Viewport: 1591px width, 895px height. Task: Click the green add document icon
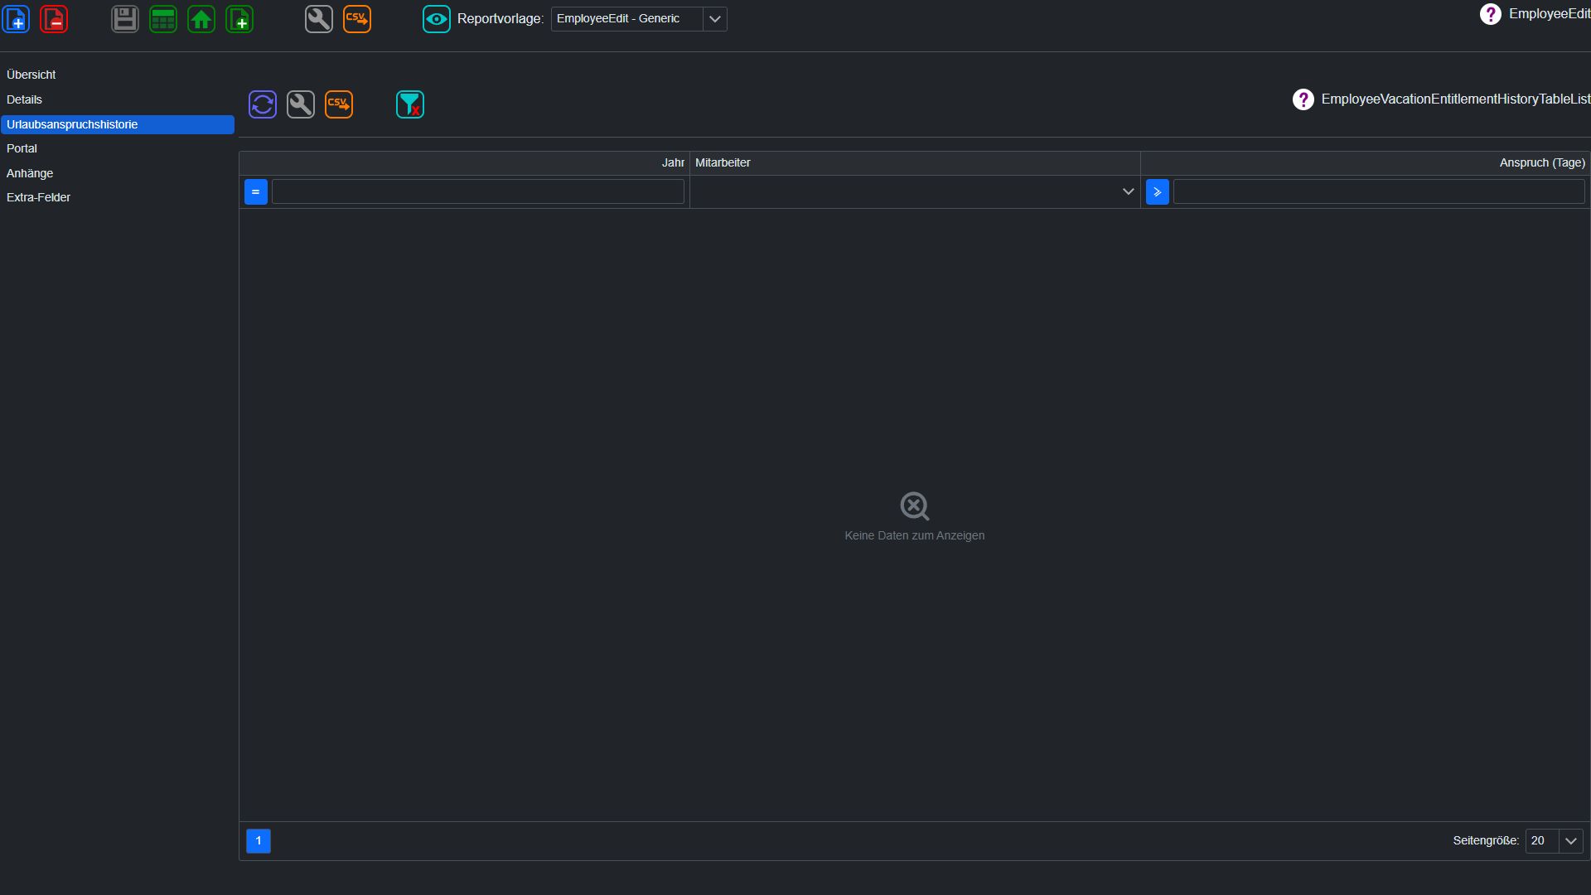pyautogui.click(x=239, y=19)
